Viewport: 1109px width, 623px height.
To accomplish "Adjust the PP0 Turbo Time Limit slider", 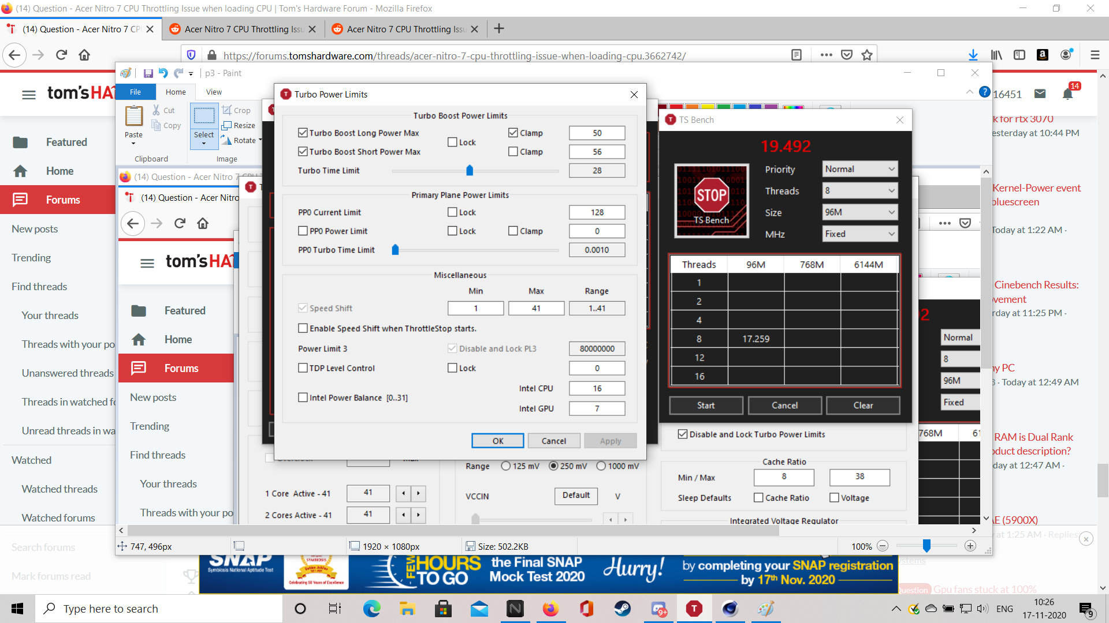I will point(396,250).
